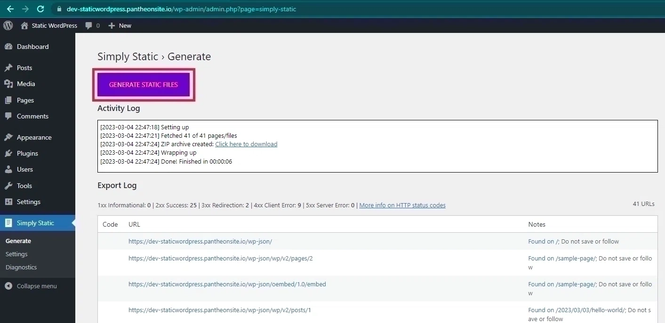This screenshot has width=665, height=323.
Task: Click the browser address bar URL
Action: point(181,9)
